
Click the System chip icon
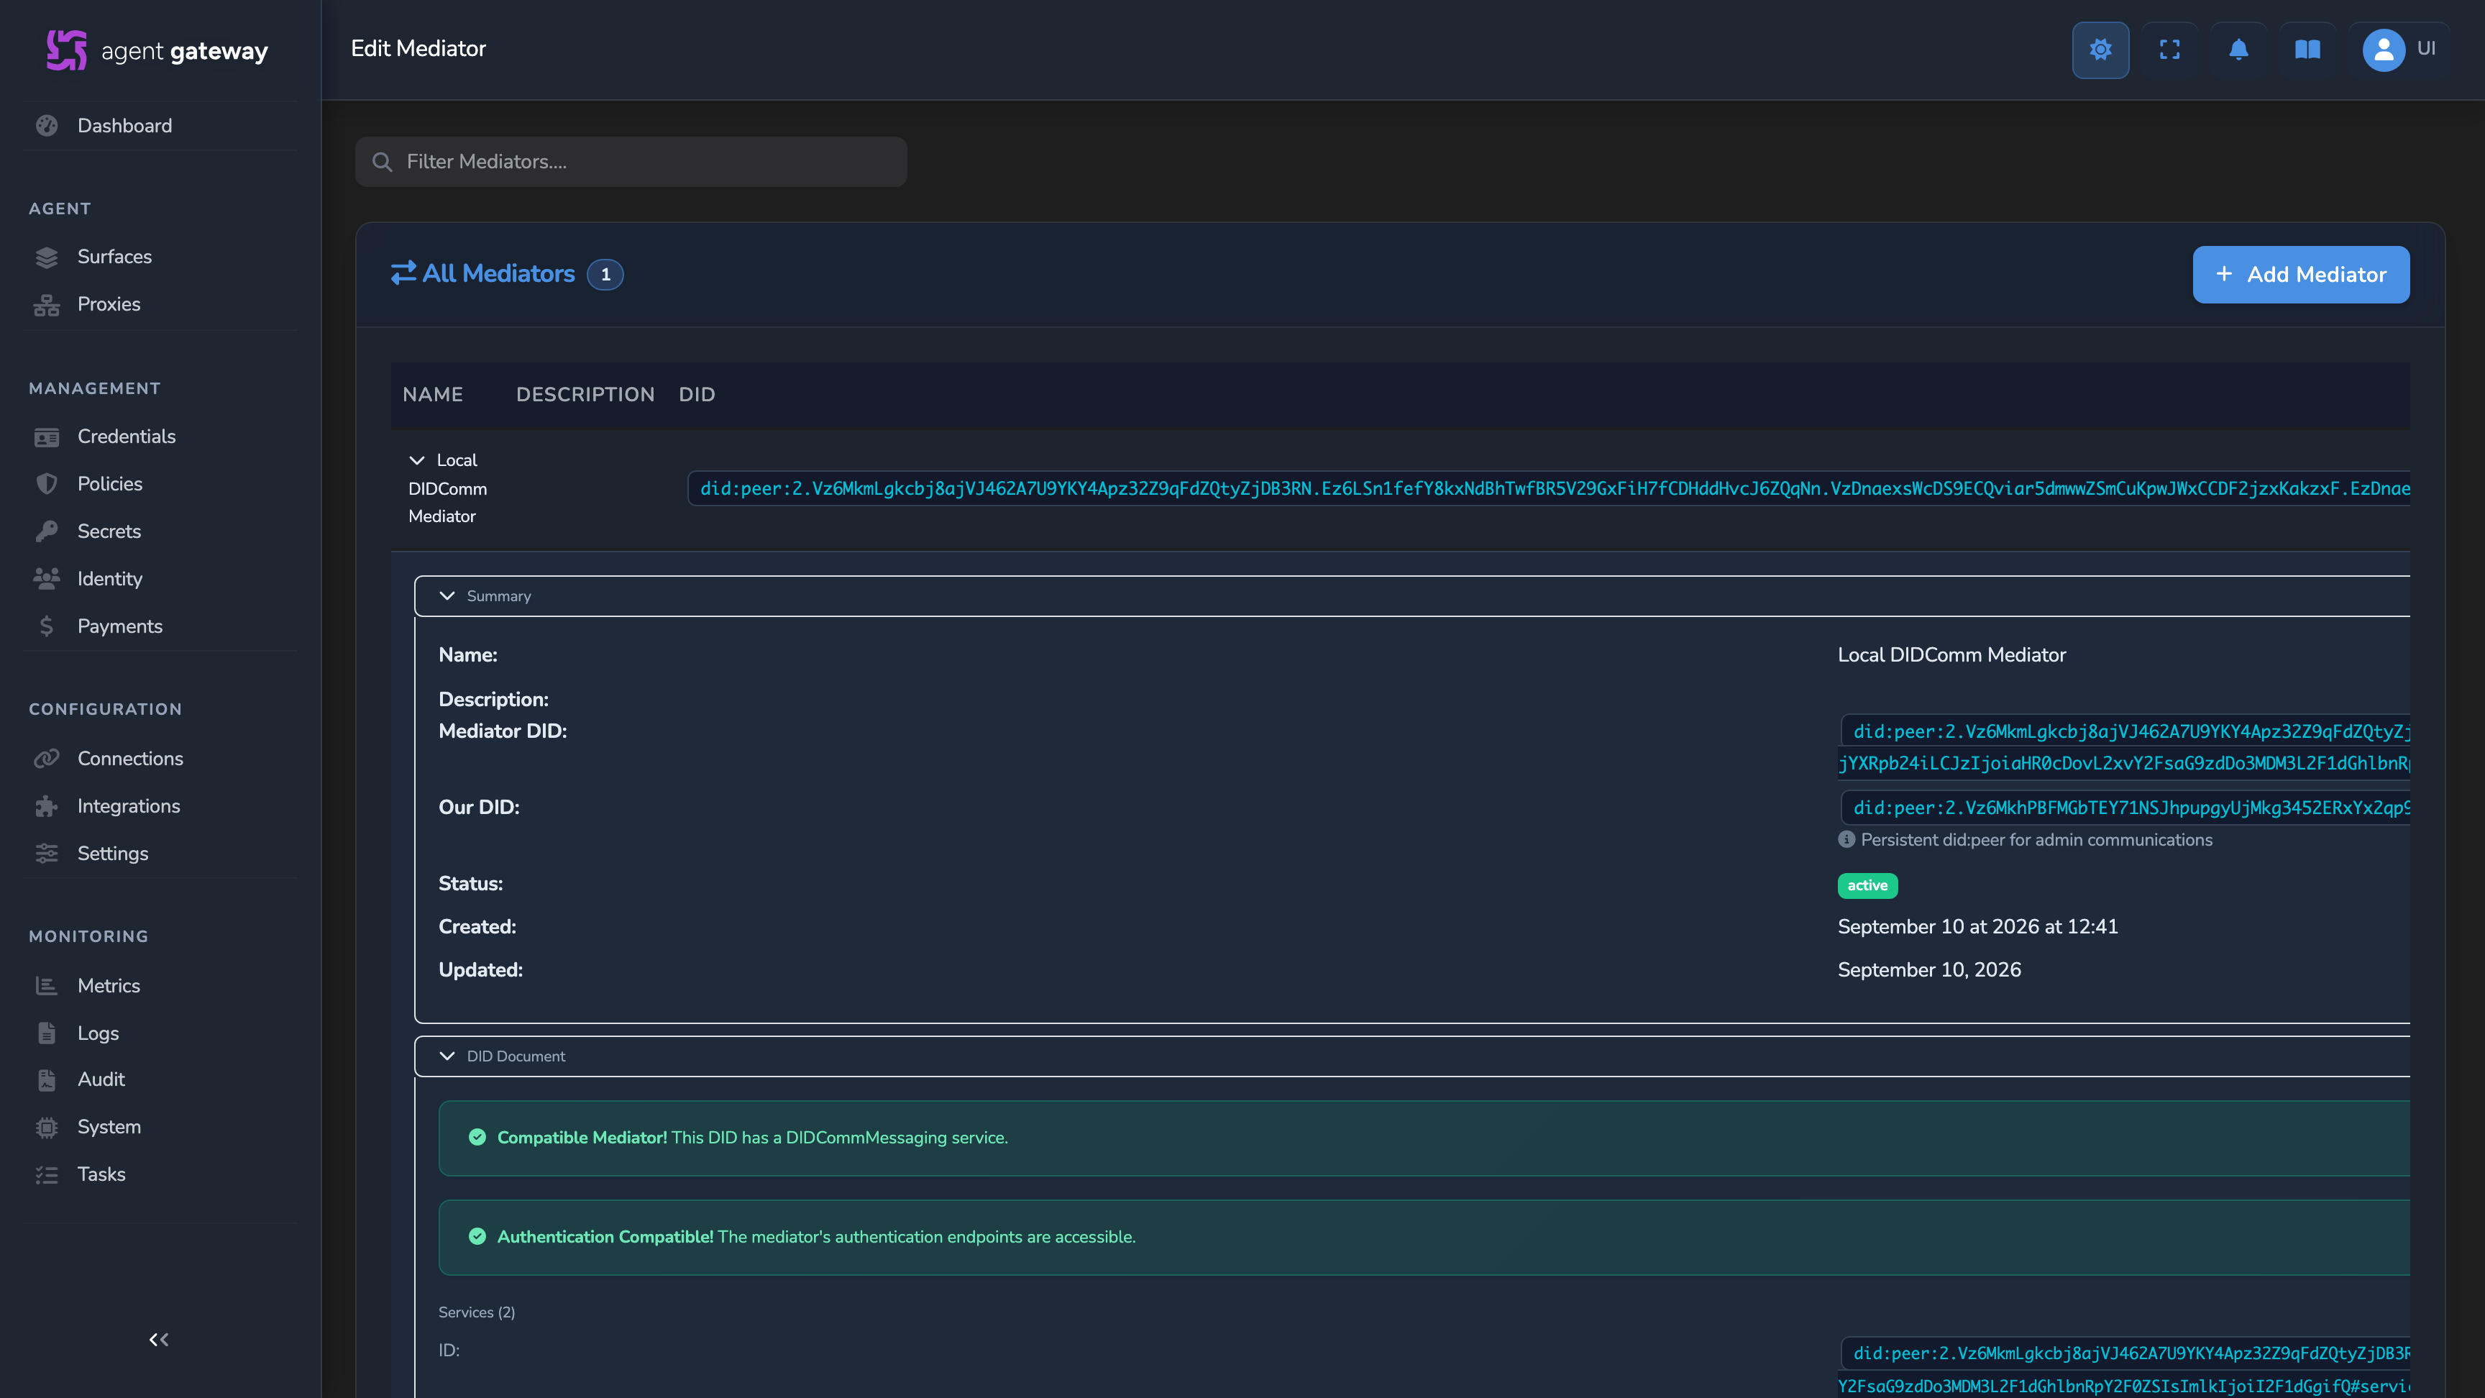click(46, 1127)
